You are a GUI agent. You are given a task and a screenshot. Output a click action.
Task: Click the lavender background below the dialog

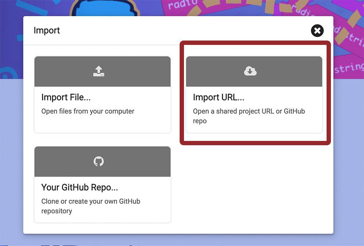pos(182,239)
